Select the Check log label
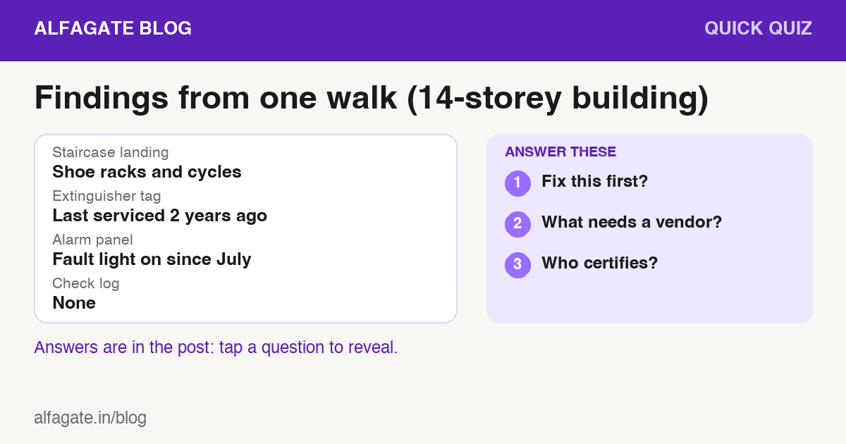 [86, 283]
